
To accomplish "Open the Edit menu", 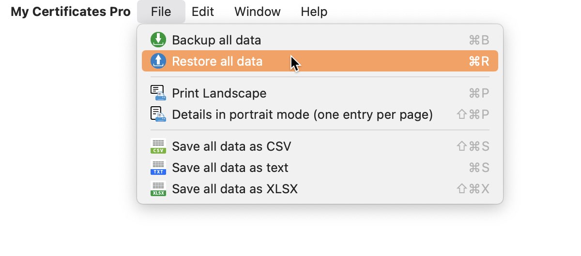I will click(203, 12).
